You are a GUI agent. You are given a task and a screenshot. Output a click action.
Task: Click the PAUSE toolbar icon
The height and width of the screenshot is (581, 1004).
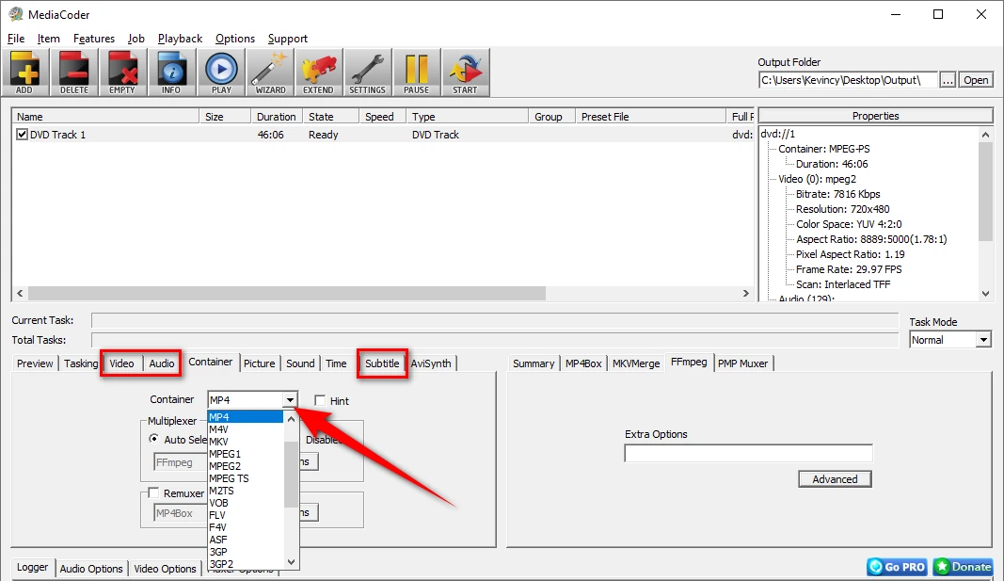coord(416,73)
